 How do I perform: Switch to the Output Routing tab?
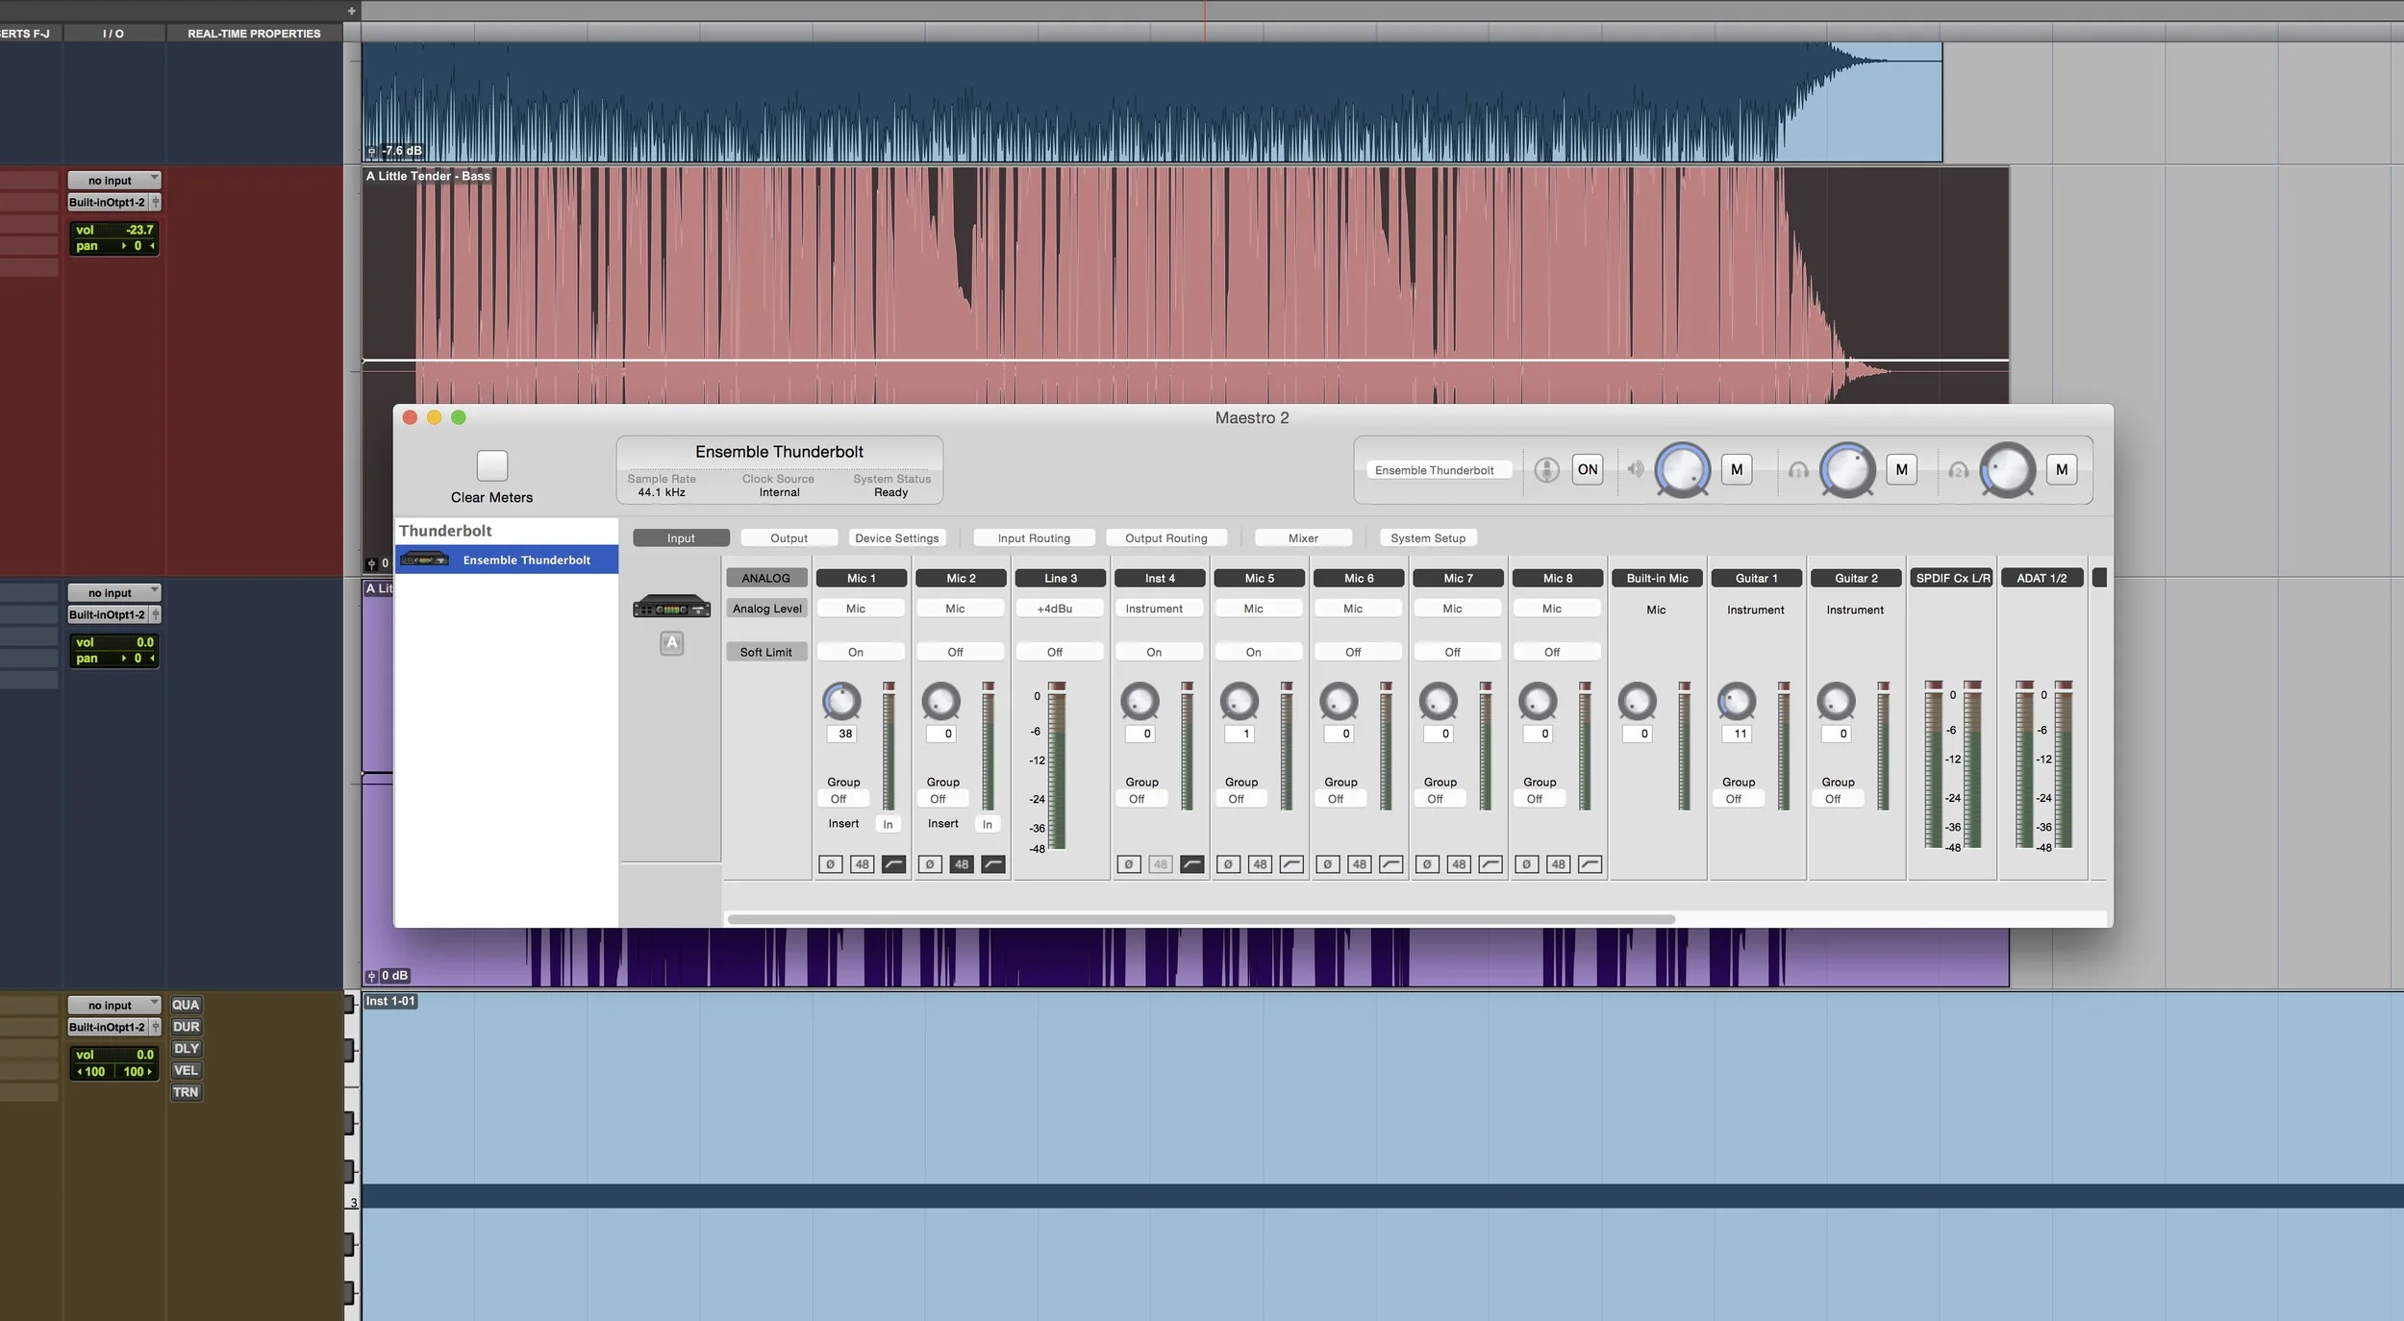[x=1165, y=538]
